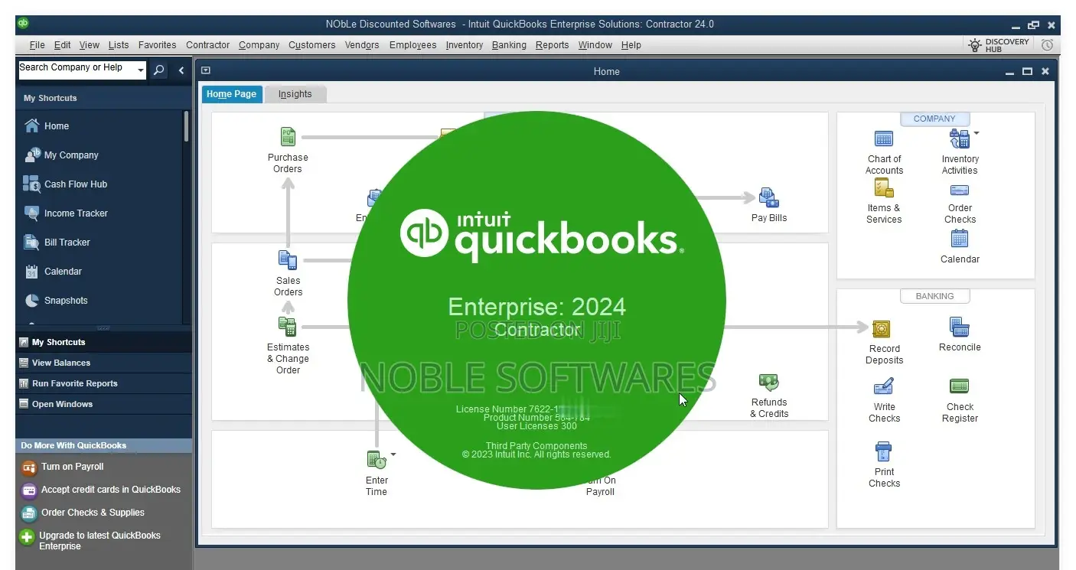Image resolution: width=1076 pixels, height=570 pixels.
Task: Open the Reconcile icon
Action: (x=959, y=327)
